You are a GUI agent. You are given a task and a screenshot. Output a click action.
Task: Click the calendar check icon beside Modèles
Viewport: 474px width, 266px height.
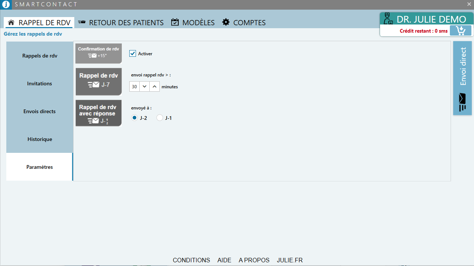[x=175, y=22]
